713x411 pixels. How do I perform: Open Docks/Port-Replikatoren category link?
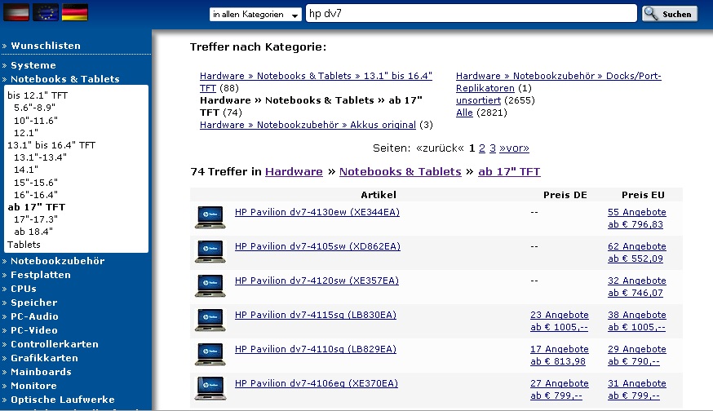click(558, 82)
